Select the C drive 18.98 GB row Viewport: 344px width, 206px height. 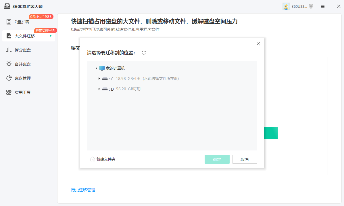click(x=141, y=79)
